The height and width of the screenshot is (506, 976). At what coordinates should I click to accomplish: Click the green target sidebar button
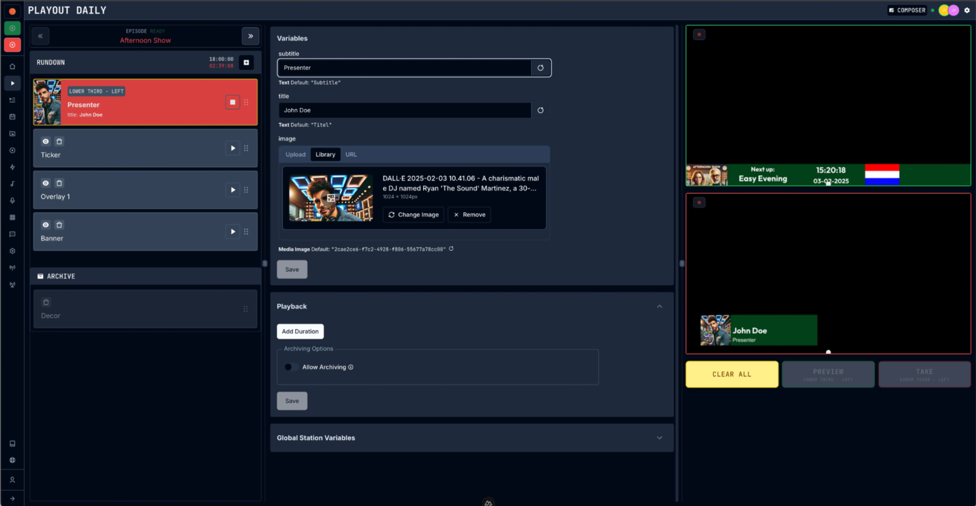click(x=13, y=29)
